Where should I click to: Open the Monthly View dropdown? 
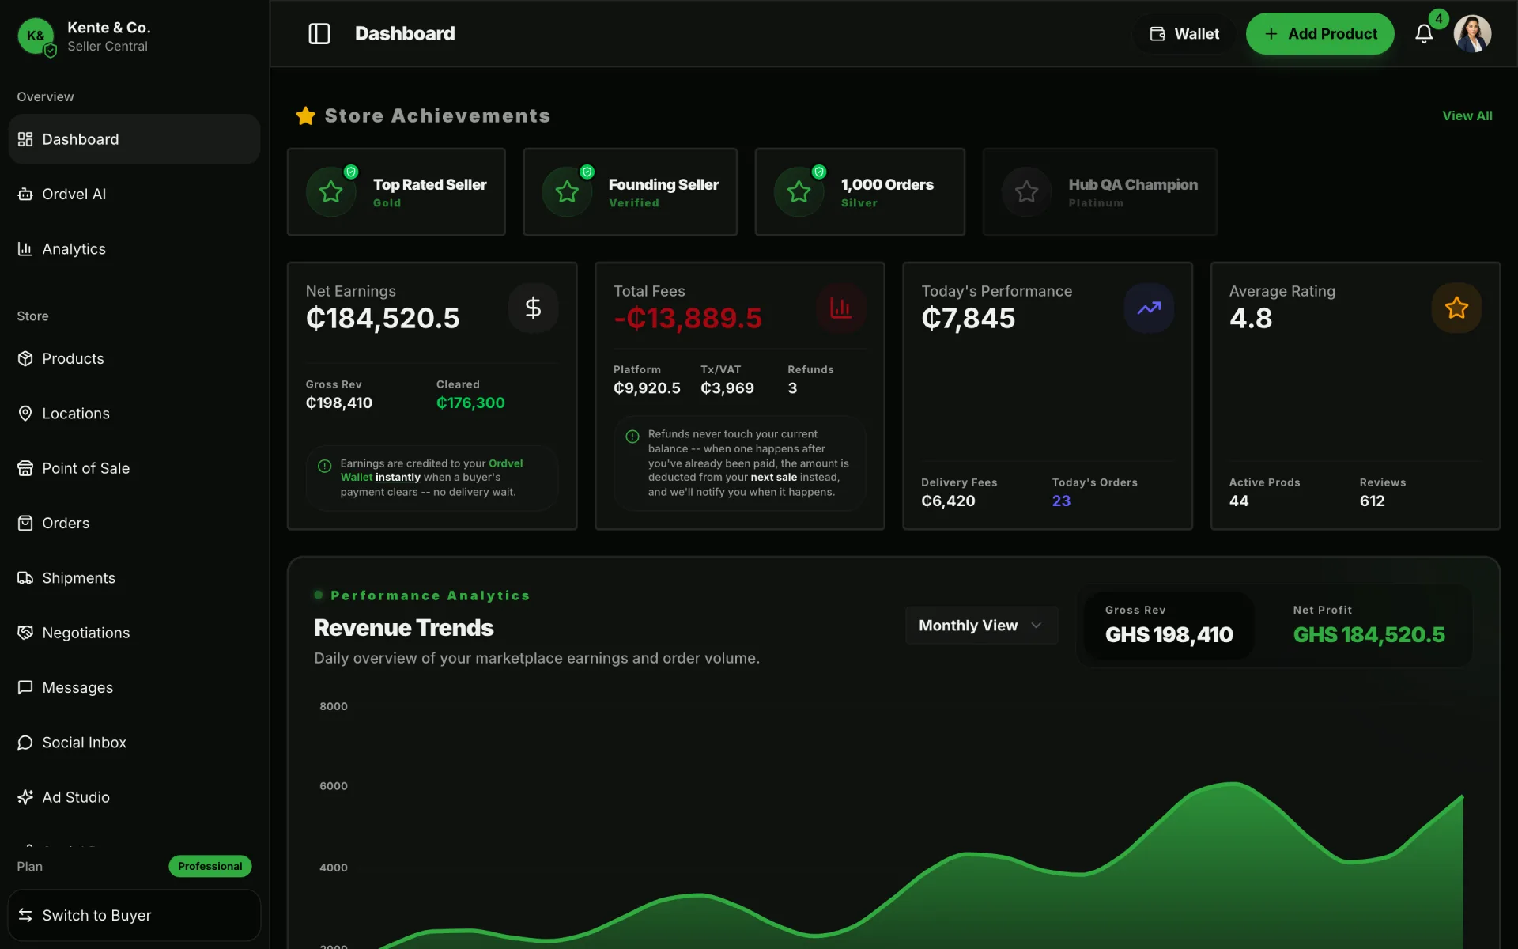(981, 626)
